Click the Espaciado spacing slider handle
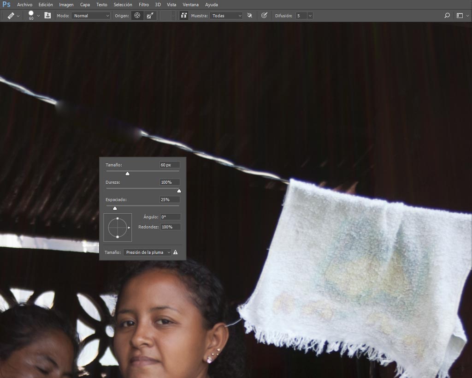Viewport: 472px width, 378px height. point(115,208)
